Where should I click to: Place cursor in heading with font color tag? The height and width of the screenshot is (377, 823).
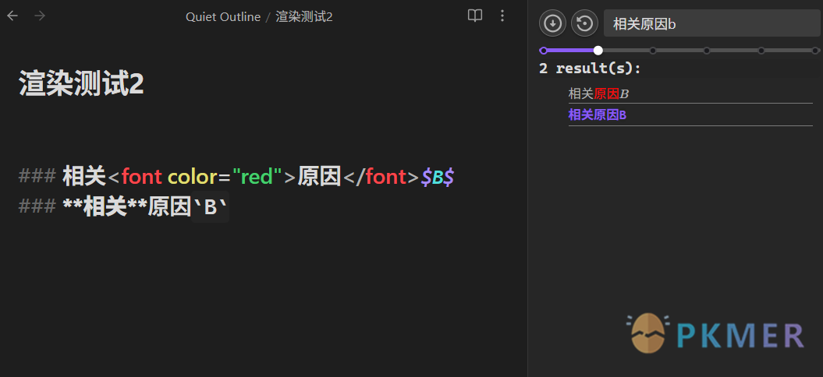[x=236, y=178]
